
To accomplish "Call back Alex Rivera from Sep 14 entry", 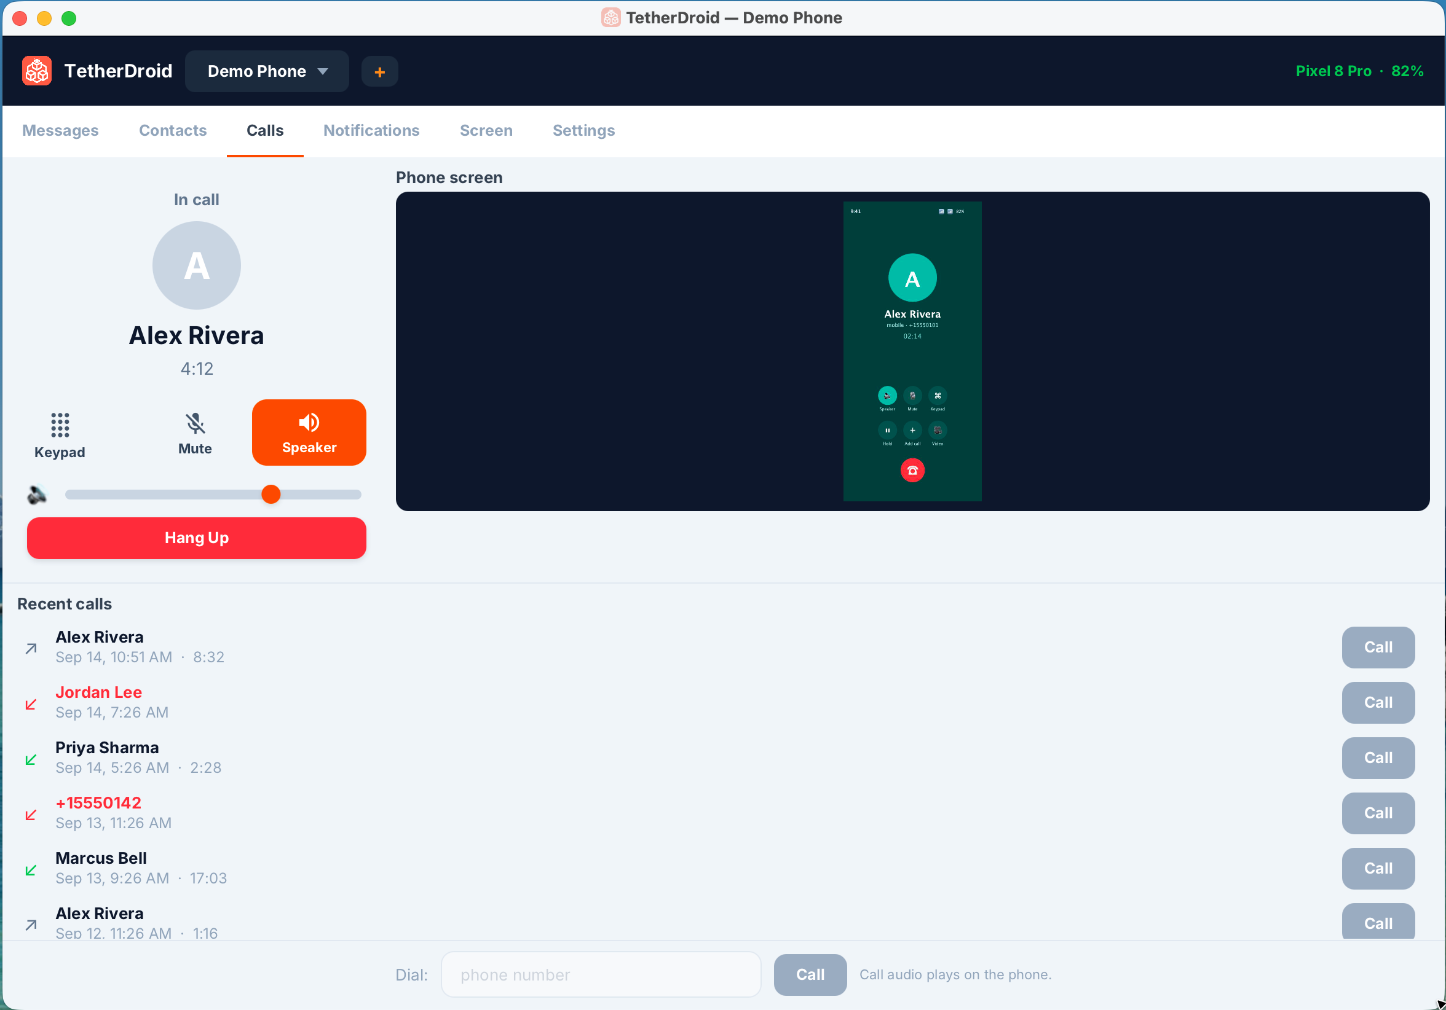I will [x=1378, y=648].
